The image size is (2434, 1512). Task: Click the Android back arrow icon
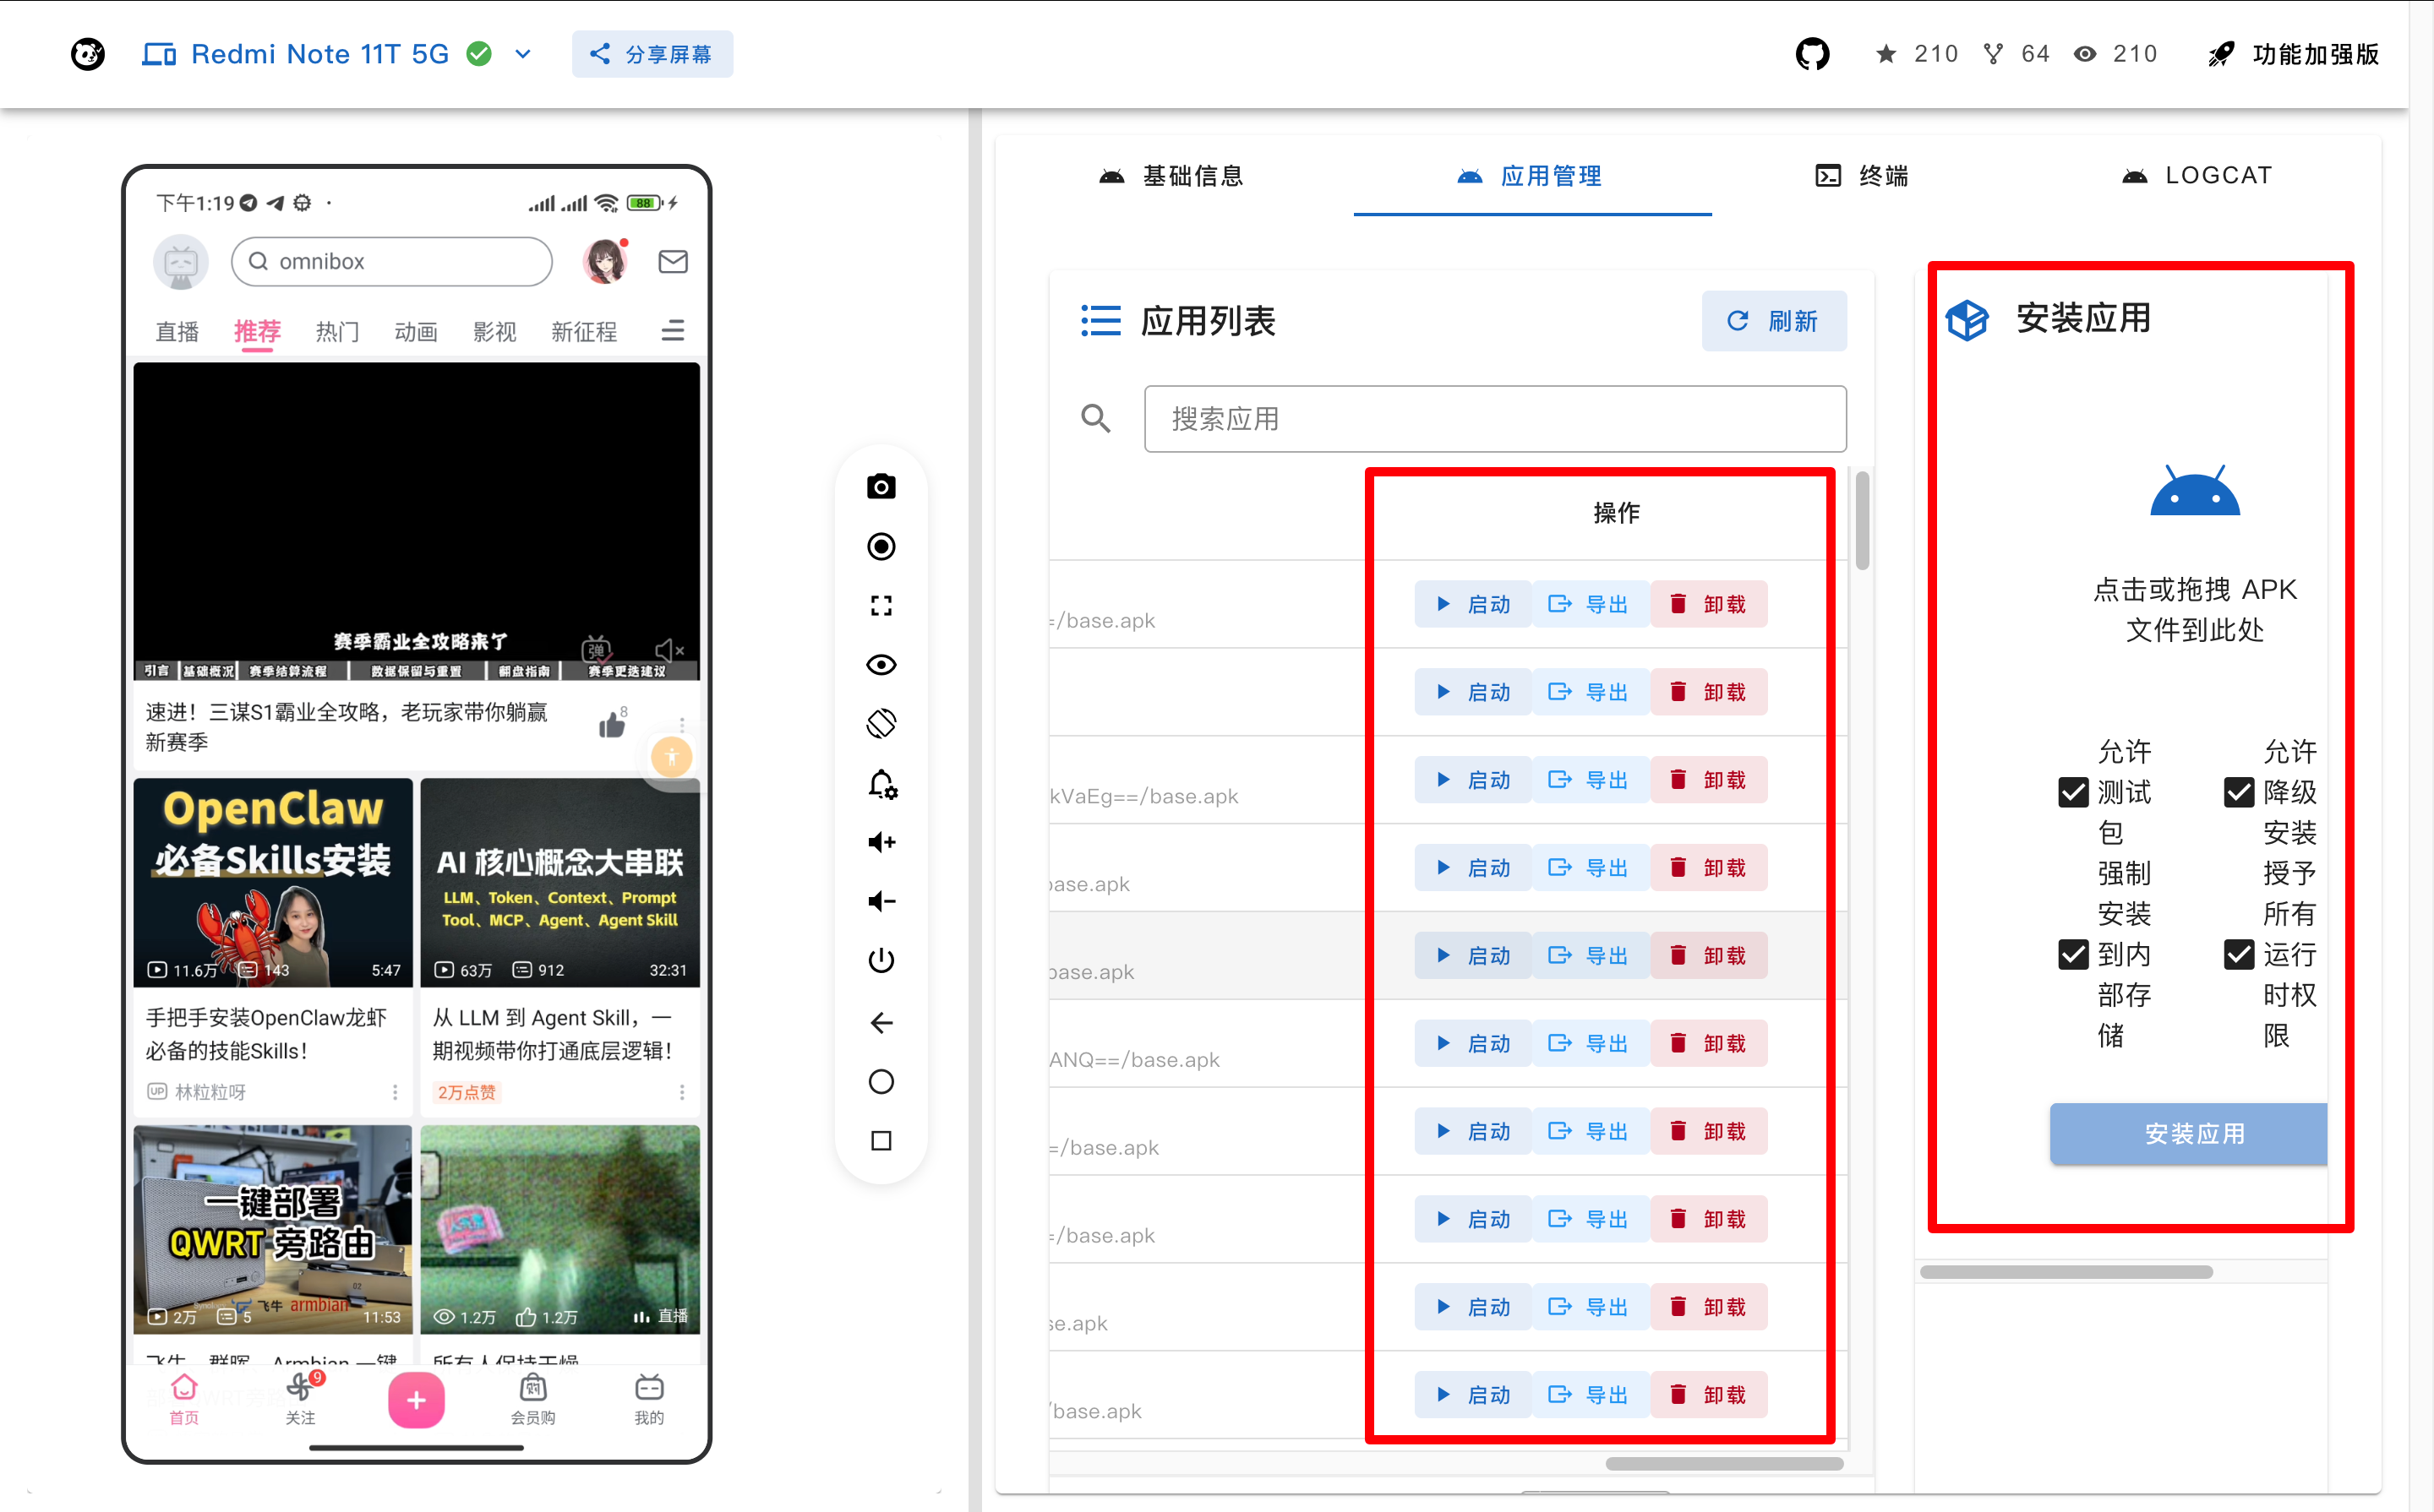pyautogui.click(x=881, y=1022)
